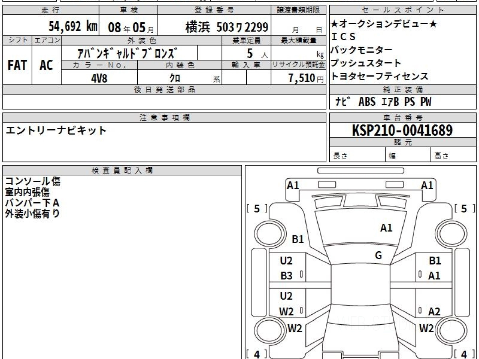Click the A2 damage mark on diagram
The image size is (479, 359).
pos(434,312)
